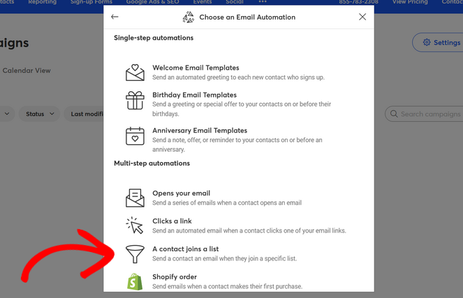The width and height of the screenshot is (463, 298).
Task: Close the Choose an Email Automation dialog
Action: pos(362,17)
